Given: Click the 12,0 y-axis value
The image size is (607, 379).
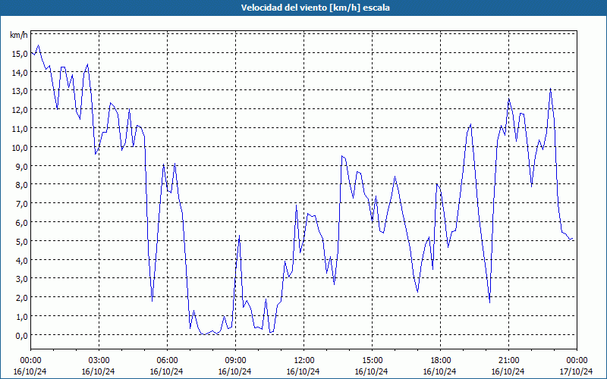Looking at the screenshot, I should (x=20, y=110).
